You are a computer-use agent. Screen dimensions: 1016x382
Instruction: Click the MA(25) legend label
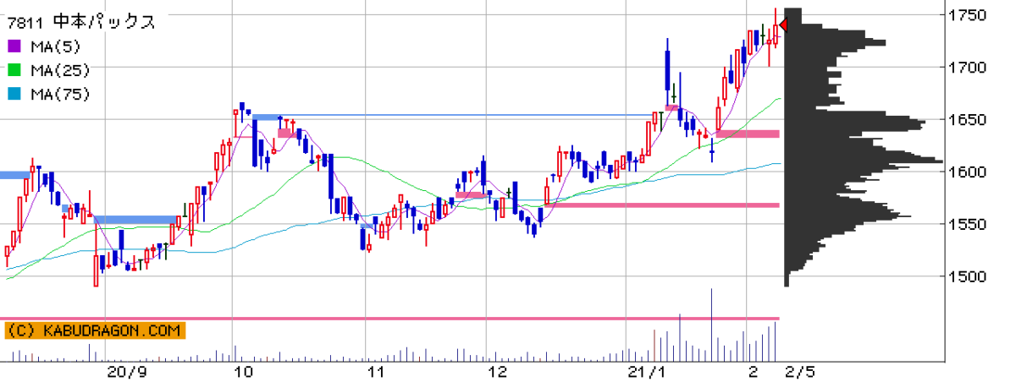(x=59, y=70)
